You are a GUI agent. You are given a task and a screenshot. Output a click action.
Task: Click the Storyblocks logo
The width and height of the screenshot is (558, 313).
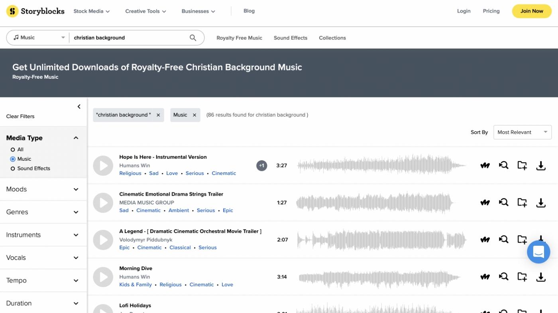[x=35, y=11]
